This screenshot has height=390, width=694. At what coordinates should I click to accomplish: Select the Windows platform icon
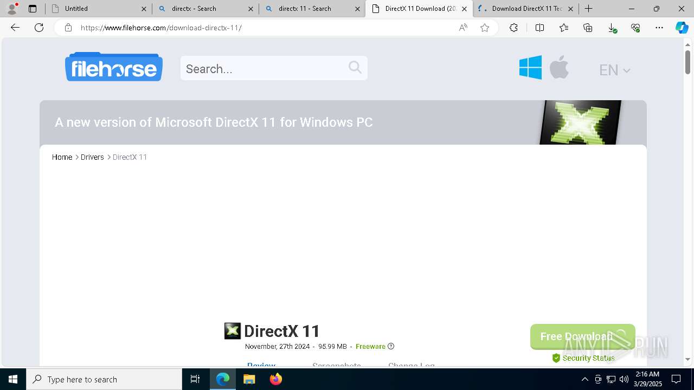tap(530, 68)
